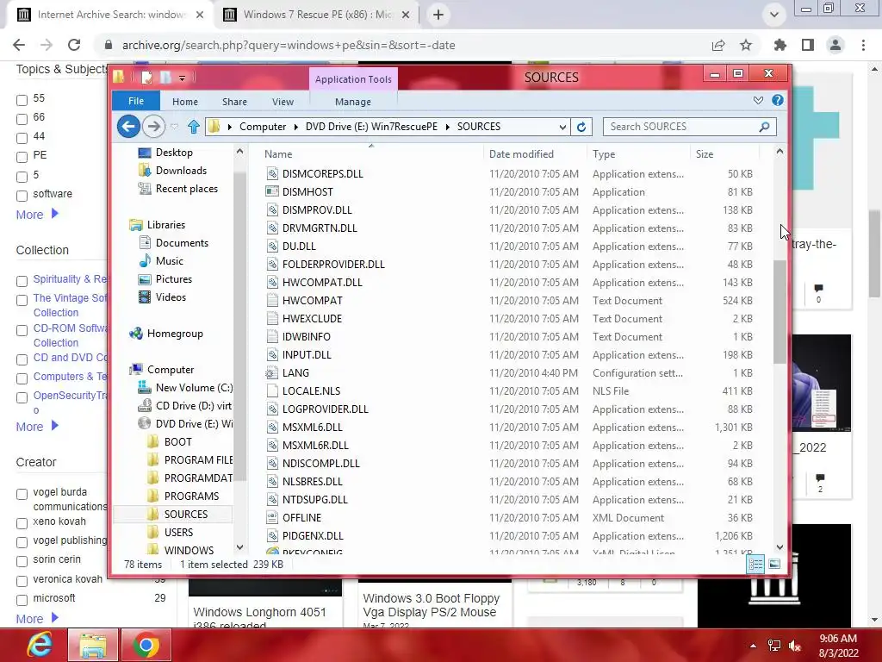Open Explorer help question mark icon
Viewport: 882px width, 662px height.
coord(778,100)
